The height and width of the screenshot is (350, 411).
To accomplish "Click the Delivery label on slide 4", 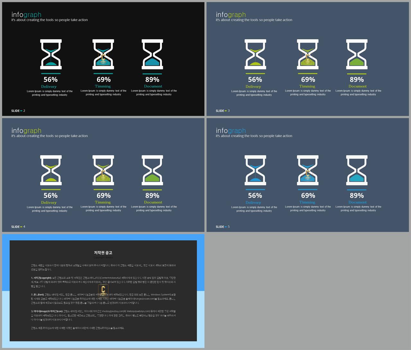I will pyautogui.click(x=49, y=202).
